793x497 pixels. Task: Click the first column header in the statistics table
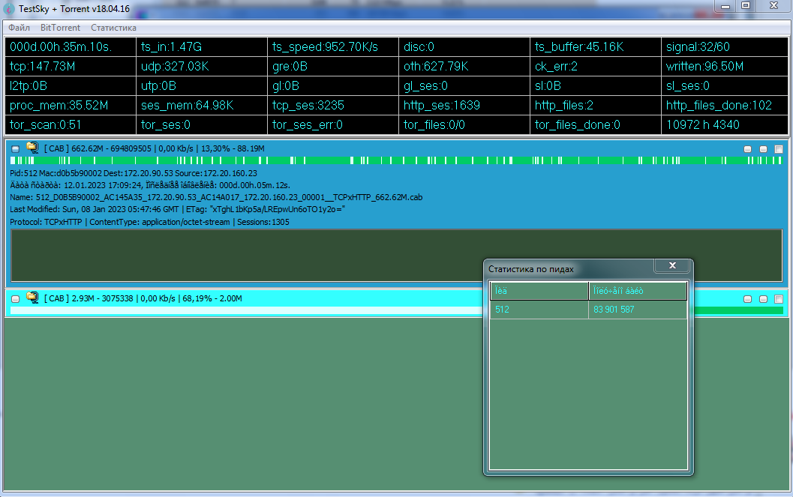539,291
